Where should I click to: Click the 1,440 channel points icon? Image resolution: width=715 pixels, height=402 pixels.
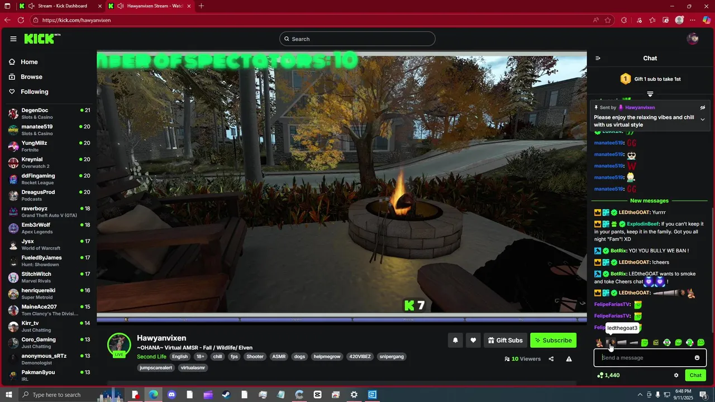pyautogui.click(x=600, y=375)
